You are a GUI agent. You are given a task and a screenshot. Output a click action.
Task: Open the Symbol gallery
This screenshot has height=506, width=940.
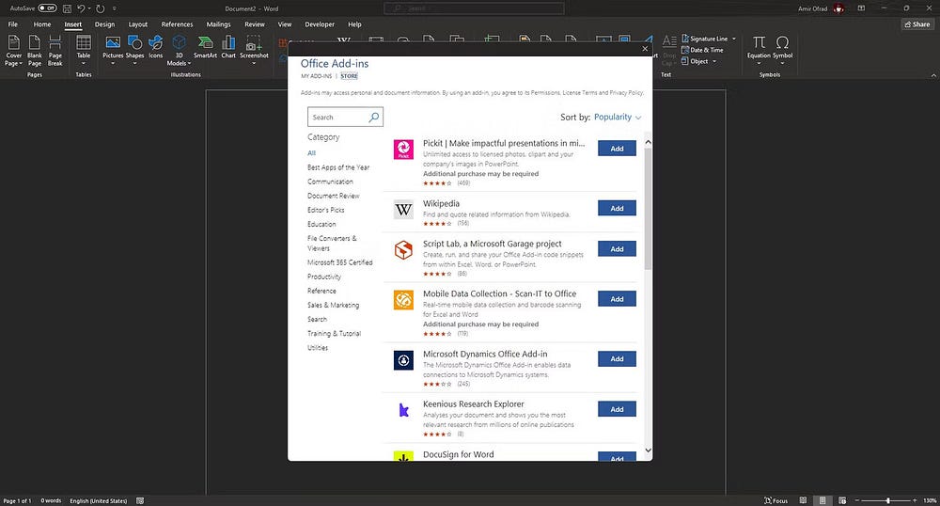pos(782,51)
